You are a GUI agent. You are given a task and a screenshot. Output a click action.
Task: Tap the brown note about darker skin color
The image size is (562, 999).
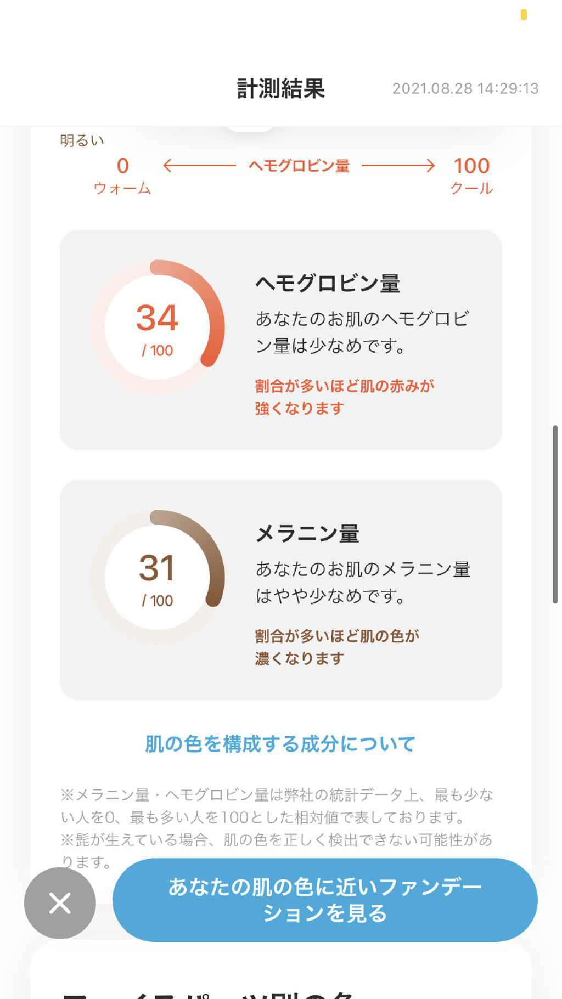(337, 647)
